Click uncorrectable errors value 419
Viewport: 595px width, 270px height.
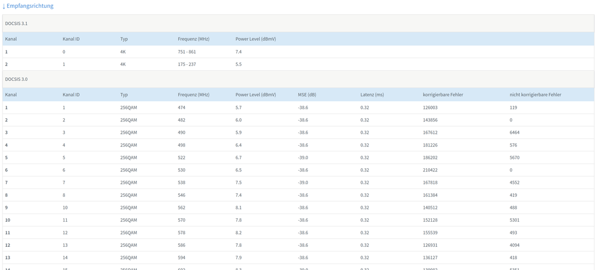(513, 195)
